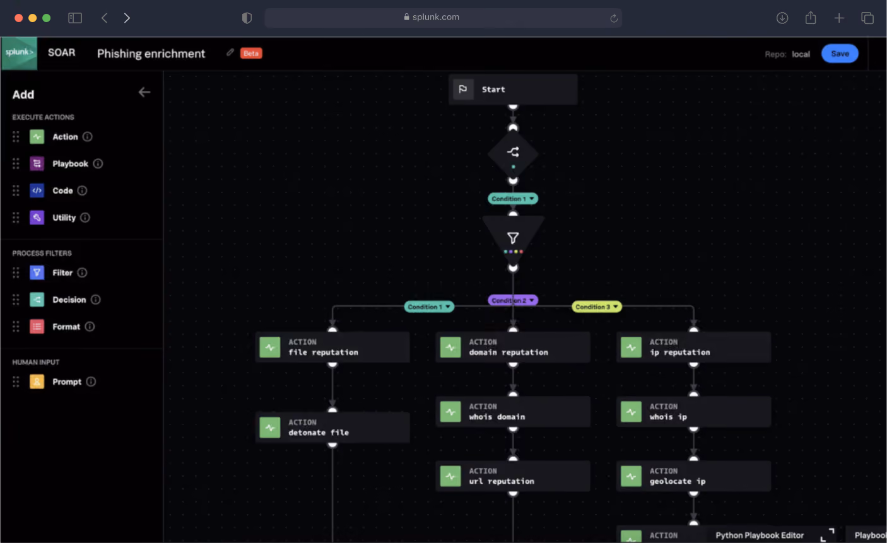This screenshot has width=887, height=543.
Task: Show info for Format item
Action: 90,327
